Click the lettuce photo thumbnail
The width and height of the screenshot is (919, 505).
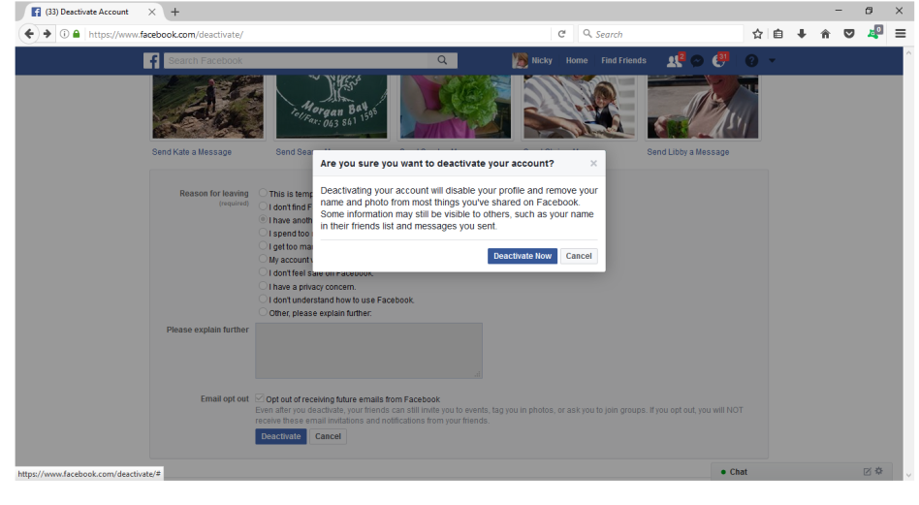pyautogui.click(x=456, y=107)
